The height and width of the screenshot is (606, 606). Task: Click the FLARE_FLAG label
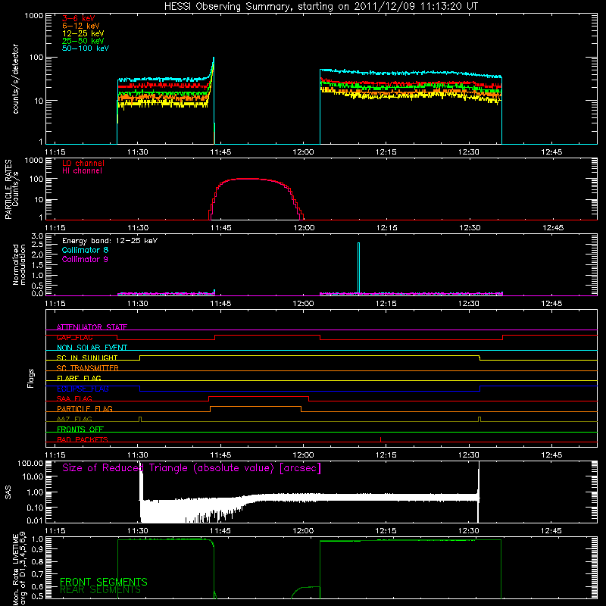[79, 378]
